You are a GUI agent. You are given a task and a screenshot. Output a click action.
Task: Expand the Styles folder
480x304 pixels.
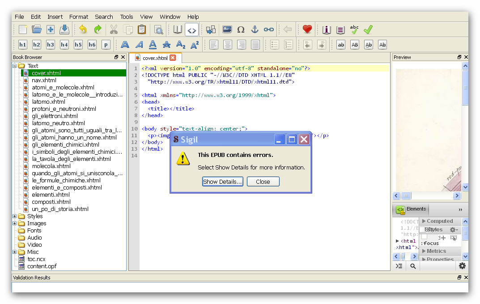pos(14,216)
